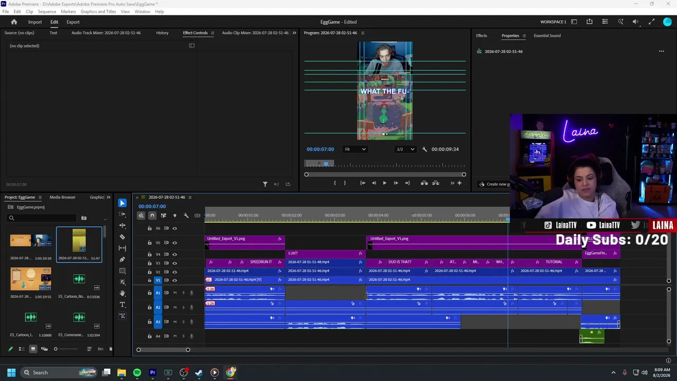This screenshot has height=381, width=677.
Task: Open the Sequence menu
Action: point(47,12)
